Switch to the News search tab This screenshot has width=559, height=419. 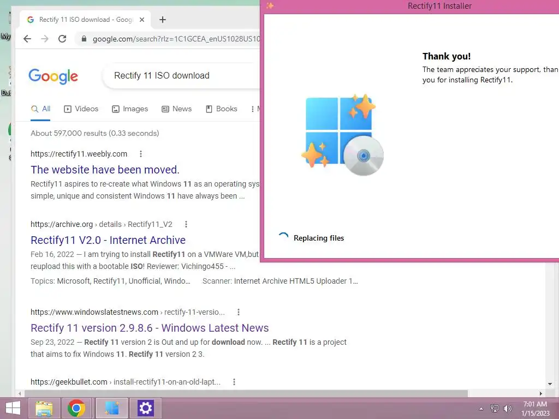[x=176, y=109]
